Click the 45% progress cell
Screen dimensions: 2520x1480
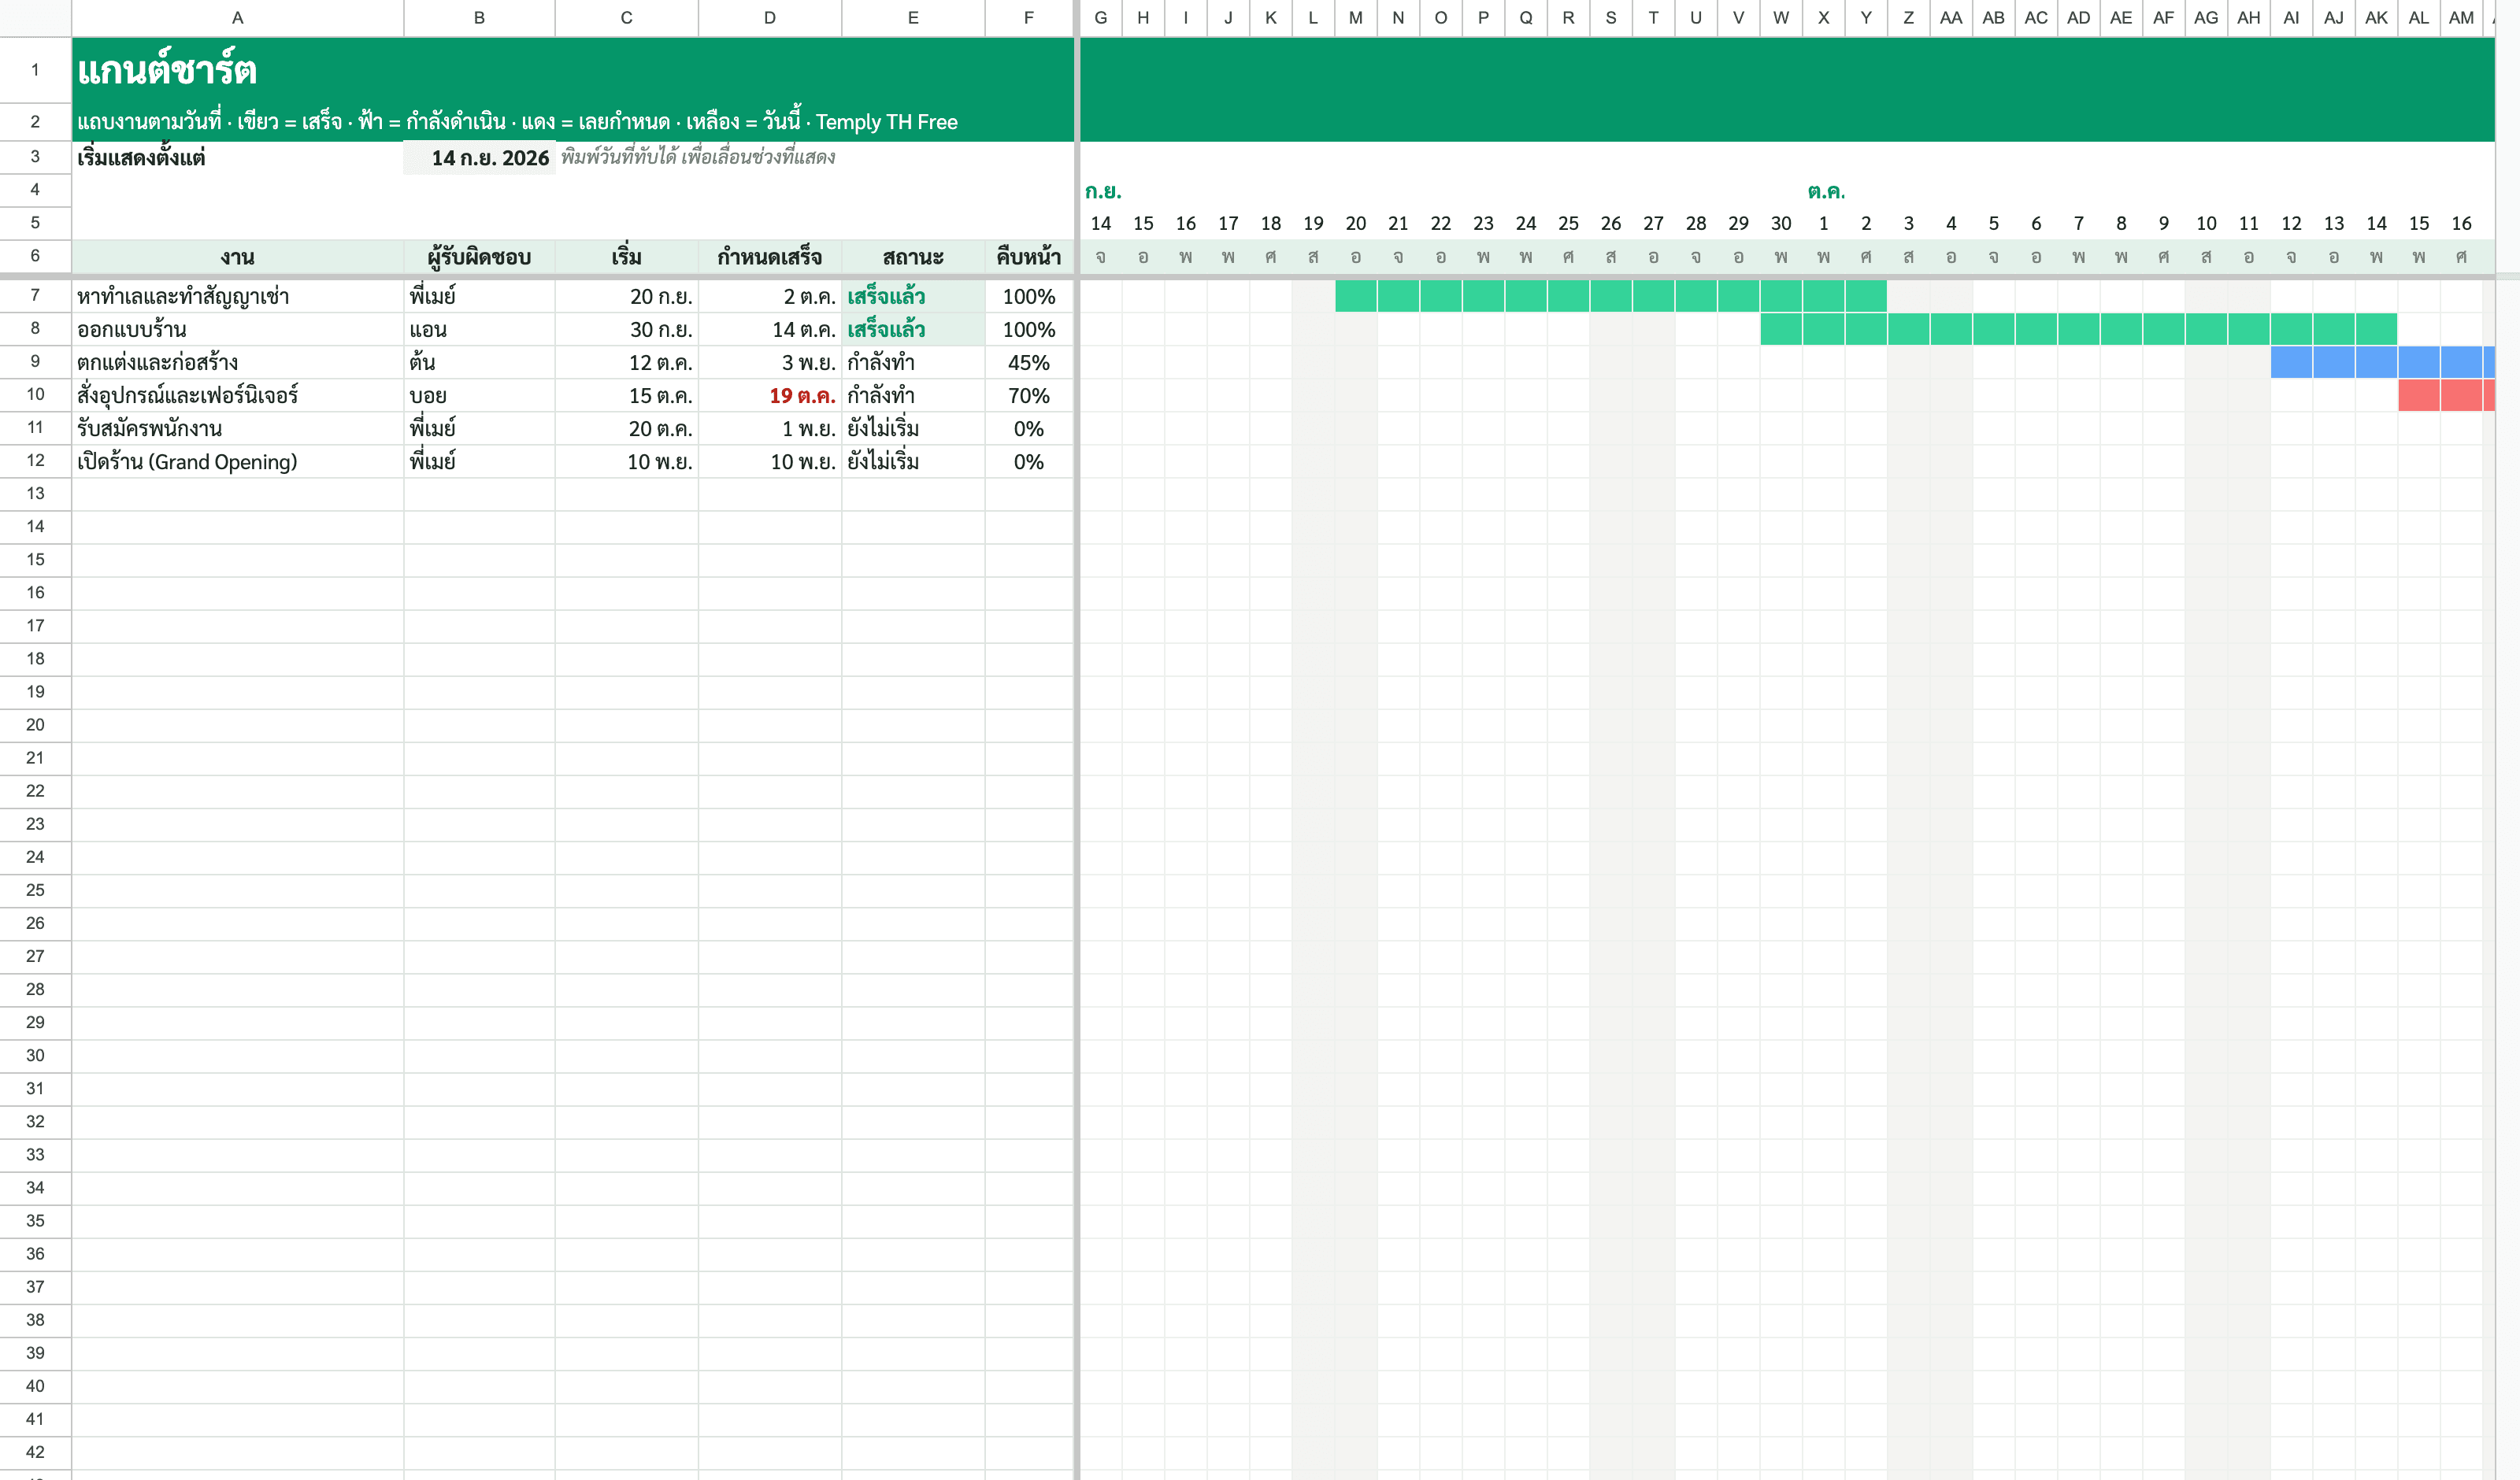pyautogui.click(x=1029, y=362)
